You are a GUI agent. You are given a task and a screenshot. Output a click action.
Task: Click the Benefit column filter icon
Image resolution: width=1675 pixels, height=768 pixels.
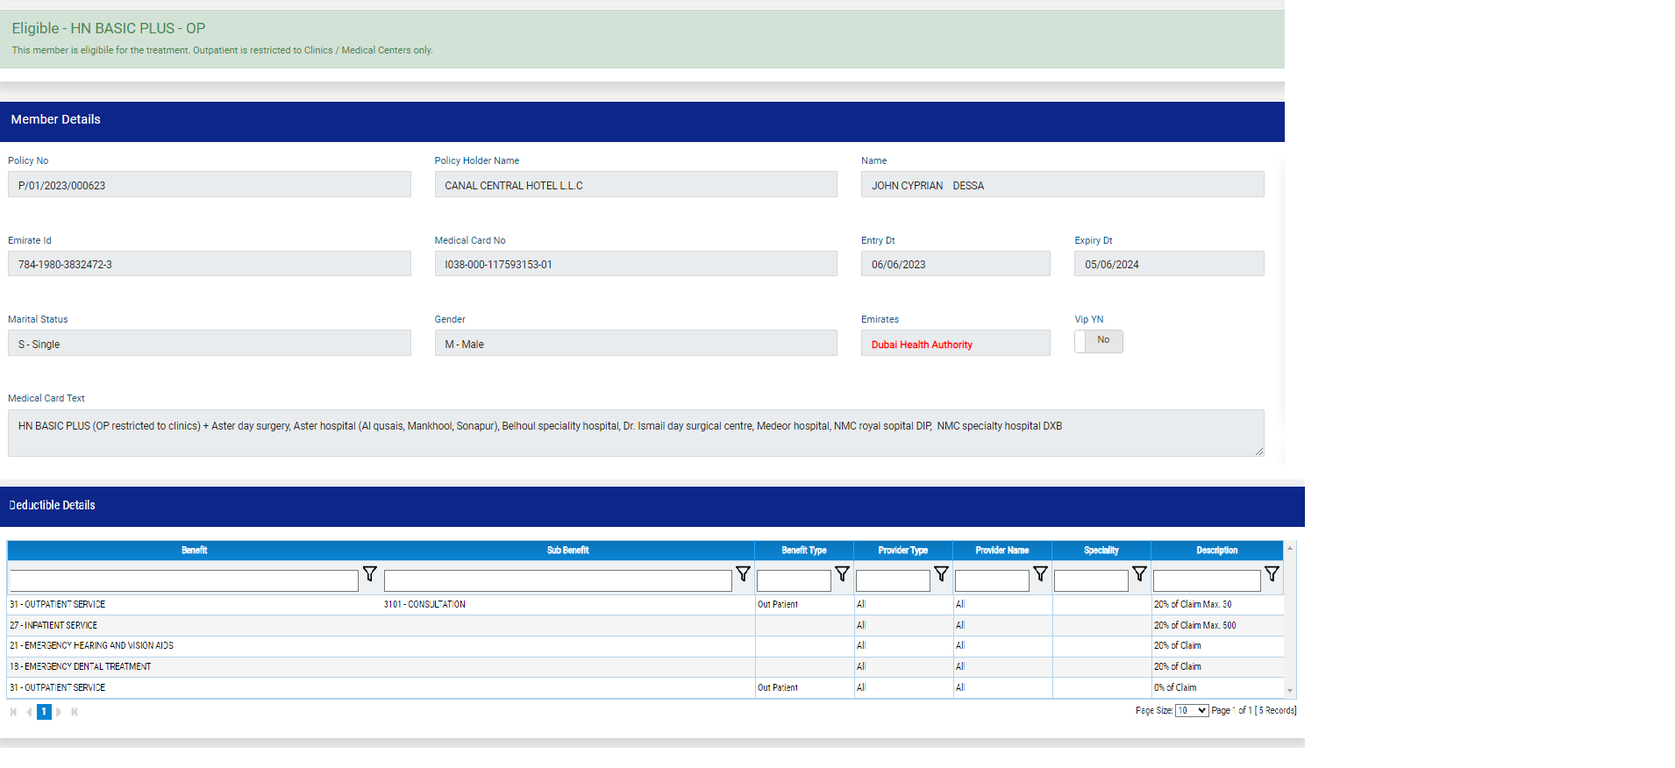369,574
